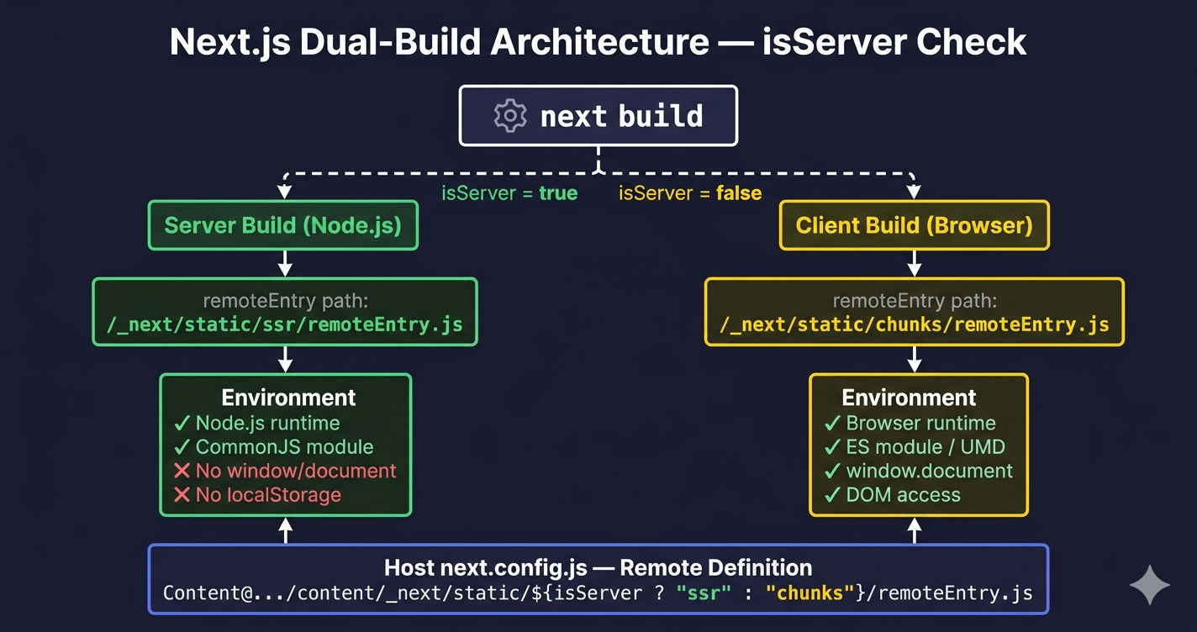Click the 'CommonJS module' text
This screenshot has height=632, width=1197.
coord(285,447)
